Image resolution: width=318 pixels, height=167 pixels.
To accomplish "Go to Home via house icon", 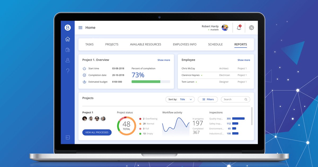I will coord(68,39).
